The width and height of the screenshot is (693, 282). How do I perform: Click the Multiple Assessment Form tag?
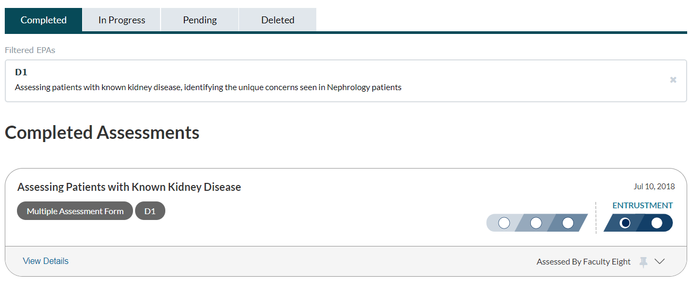pyautogui.click(x=75, y=211)
